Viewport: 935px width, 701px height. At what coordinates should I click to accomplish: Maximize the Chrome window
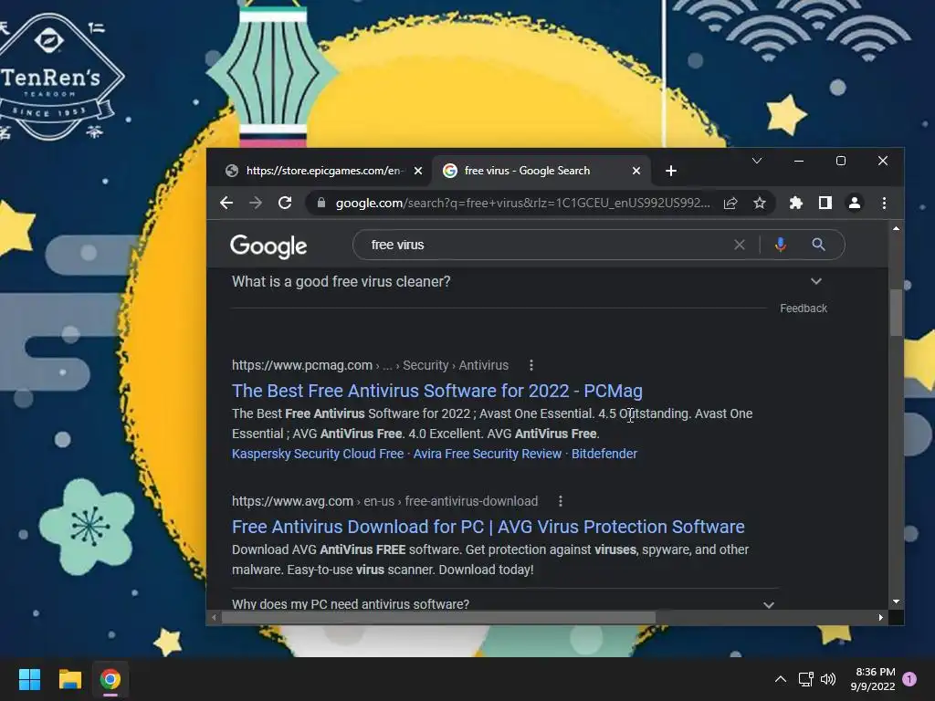point(841,161)
